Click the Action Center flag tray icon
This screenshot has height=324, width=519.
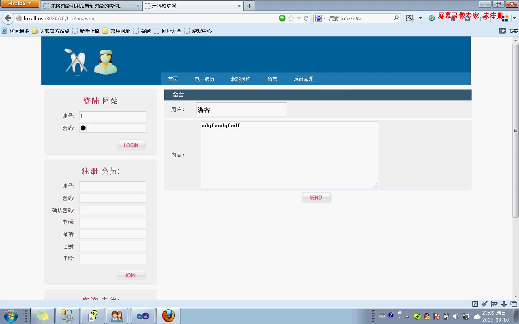point(437,316)
